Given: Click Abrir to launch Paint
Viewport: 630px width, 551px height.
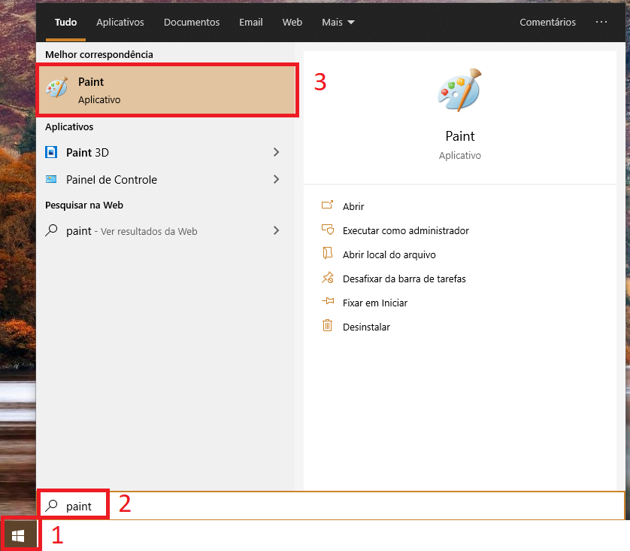Looking at the screenshot, I should [353, 206].
